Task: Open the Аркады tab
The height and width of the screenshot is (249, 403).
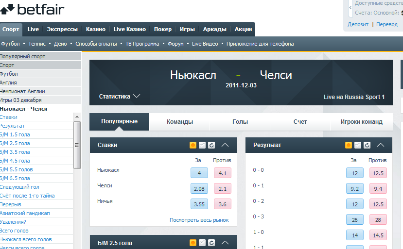Action: (x=214, y=29)
